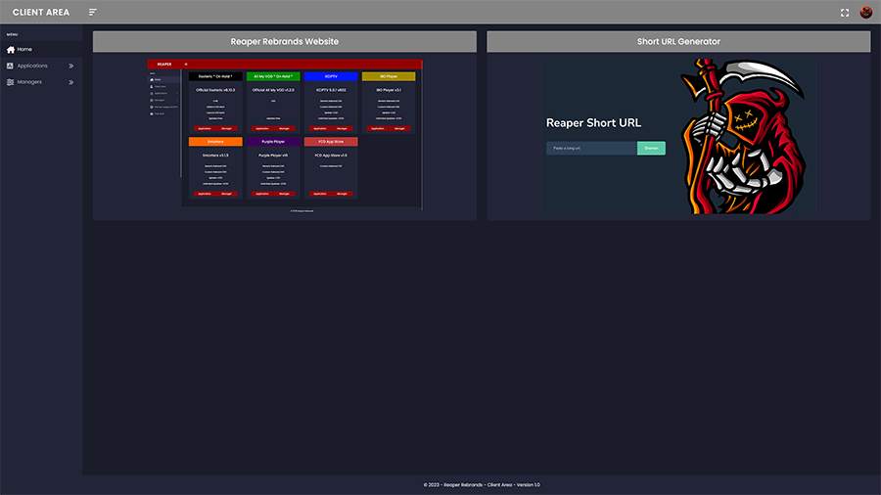Click the footer copyright version text
Screen dimensions: 881x495
point(482,484)
